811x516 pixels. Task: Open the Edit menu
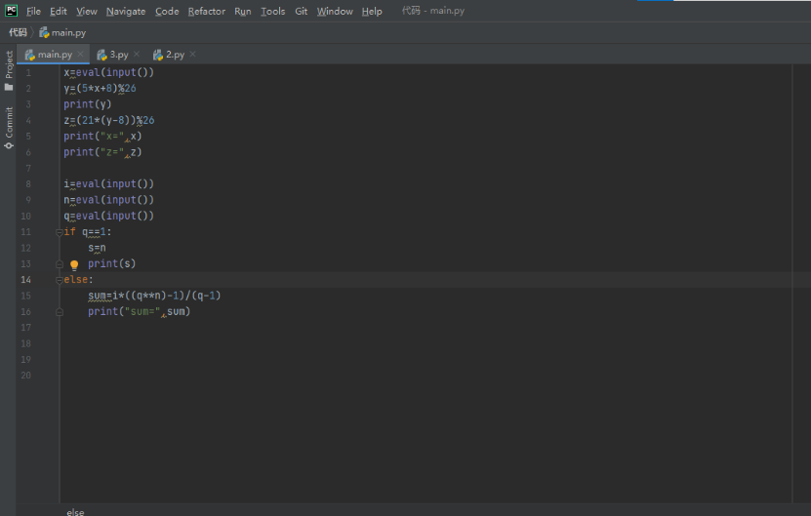pos(58,11)
